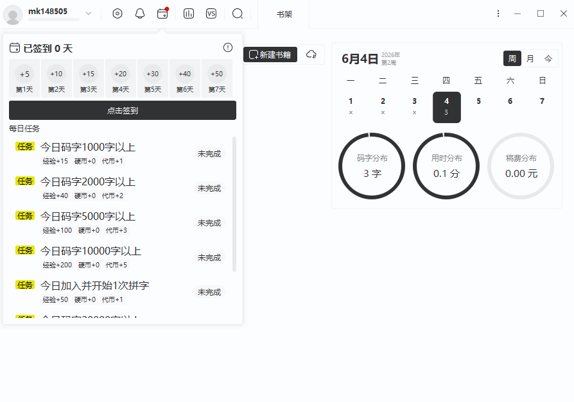Click 未完成 for 今日加入并开始1次拼字

[x=209, y=292]
